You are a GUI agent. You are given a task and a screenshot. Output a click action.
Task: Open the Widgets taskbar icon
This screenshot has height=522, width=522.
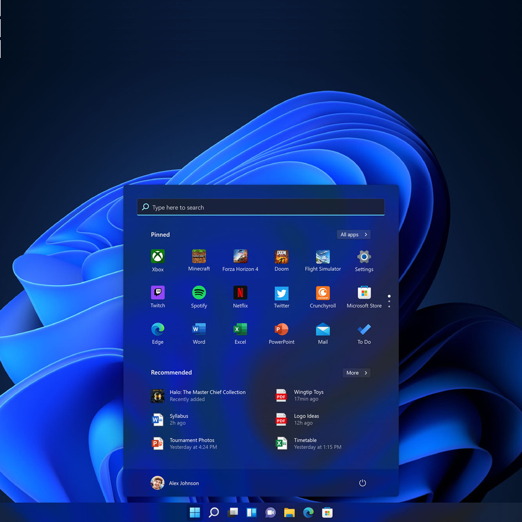point(251,512)
